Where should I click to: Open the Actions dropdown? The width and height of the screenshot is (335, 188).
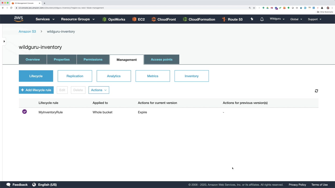pos(99,90)
